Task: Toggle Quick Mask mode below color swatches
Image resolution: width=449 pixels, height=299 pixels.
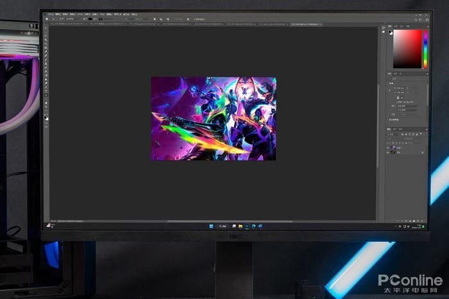Action: [46, 123]
